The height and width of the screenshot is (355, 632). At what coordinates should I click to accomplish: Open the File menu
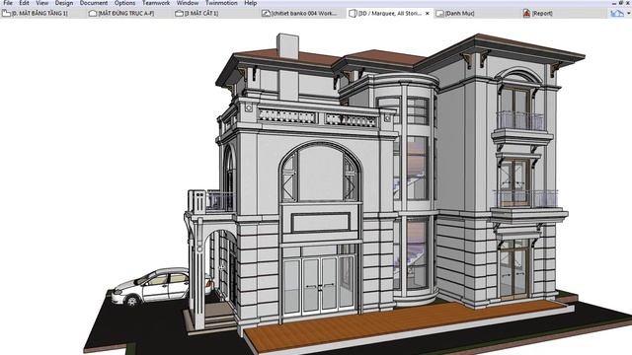pos(8,3)
